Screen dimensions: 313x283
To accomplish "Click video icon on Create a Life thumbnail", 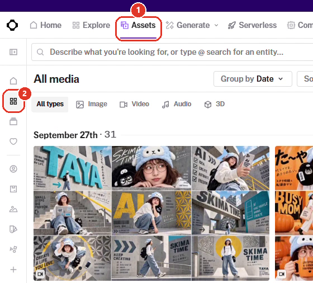I will 40,274.
